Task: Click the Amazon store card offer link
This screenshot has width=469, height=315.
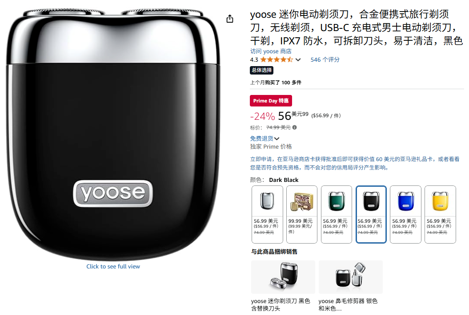Action: (x=355, y=163)
